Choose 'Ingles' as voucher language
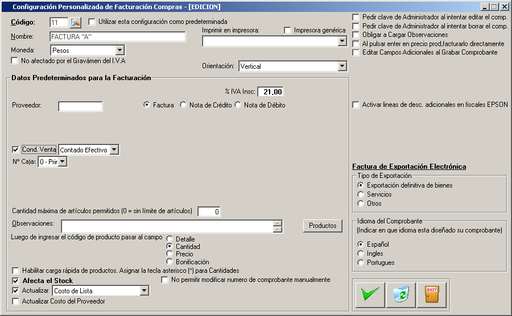This screenshot has height=316, width=512. [x=361, y=253]
